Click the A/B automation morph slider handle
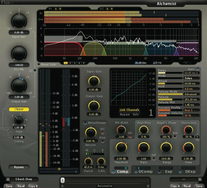Image resolution: width=207 pixels, height=188 pixels. tap(62, 180)
